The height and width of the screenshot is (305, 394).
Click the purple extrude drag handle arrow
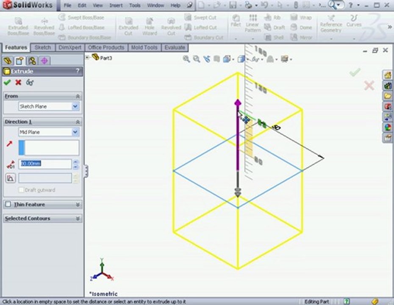238,103
